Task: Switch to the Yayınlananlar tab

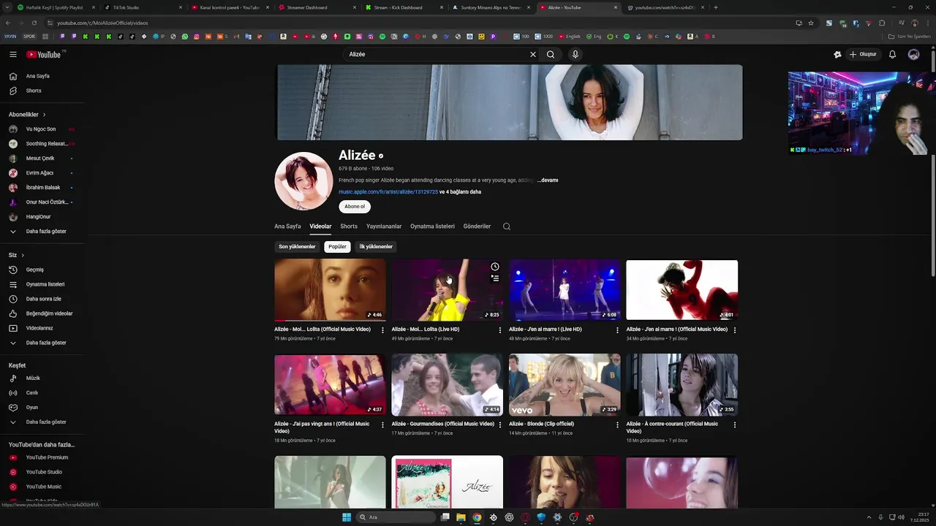Action: [x=384, y=226]
